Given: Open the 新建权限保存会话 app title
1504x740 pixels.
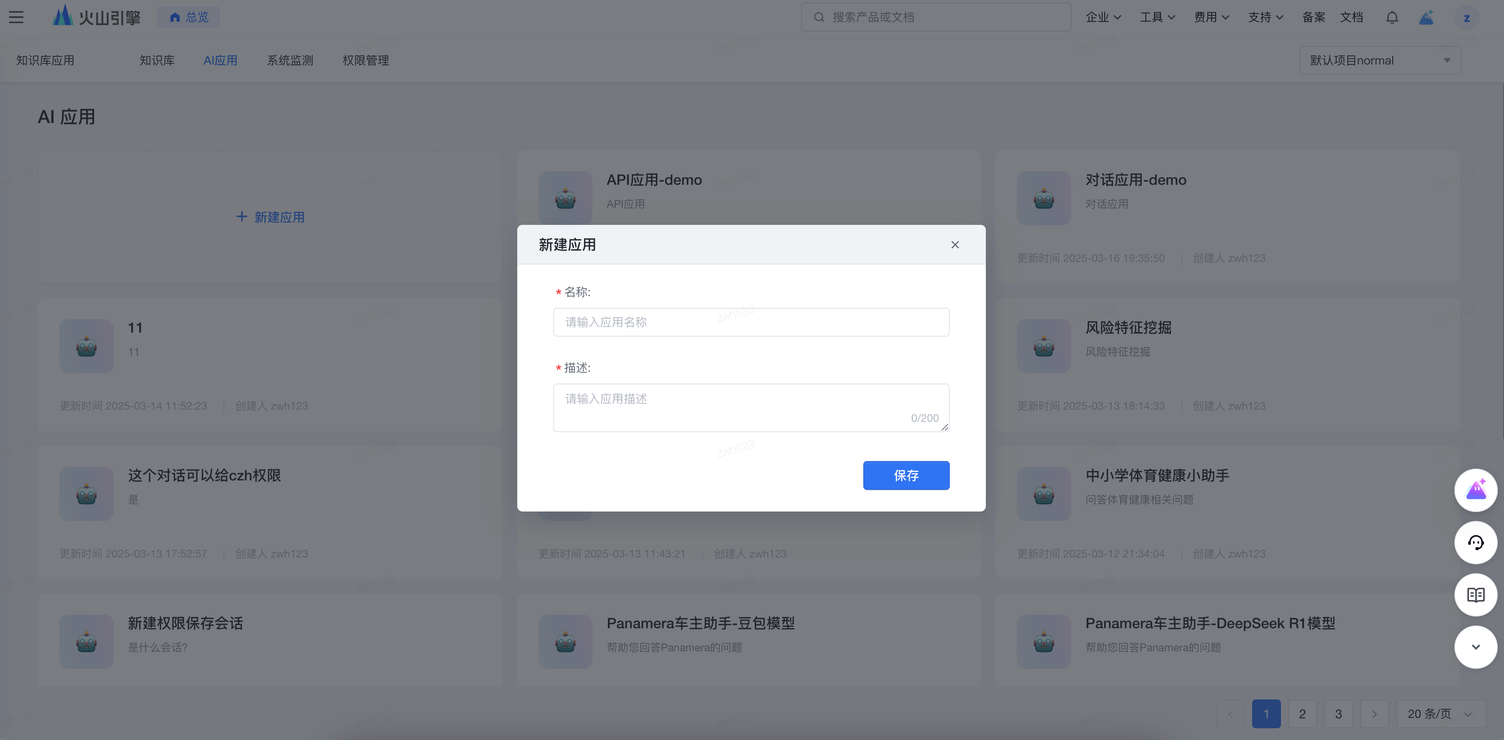Looking at the screenshot, I should [186, 623].
